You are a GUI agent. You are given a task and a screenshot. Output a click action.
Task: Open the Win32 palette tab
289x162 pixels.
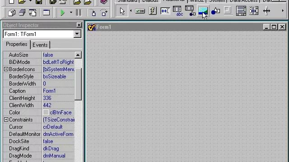[197, 1]
